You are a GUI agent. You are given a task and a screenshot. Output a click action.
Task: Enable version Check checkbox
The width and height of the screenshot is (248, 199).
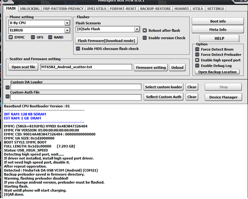tap(145, 38)
